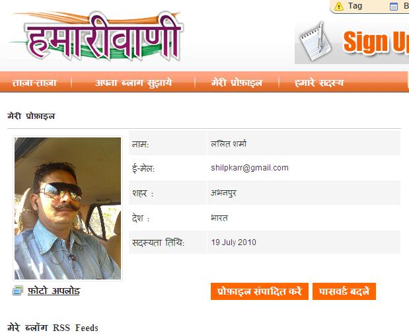
Task: Click the फ़ोटो अपलोड link
Action: pos(54,291)
